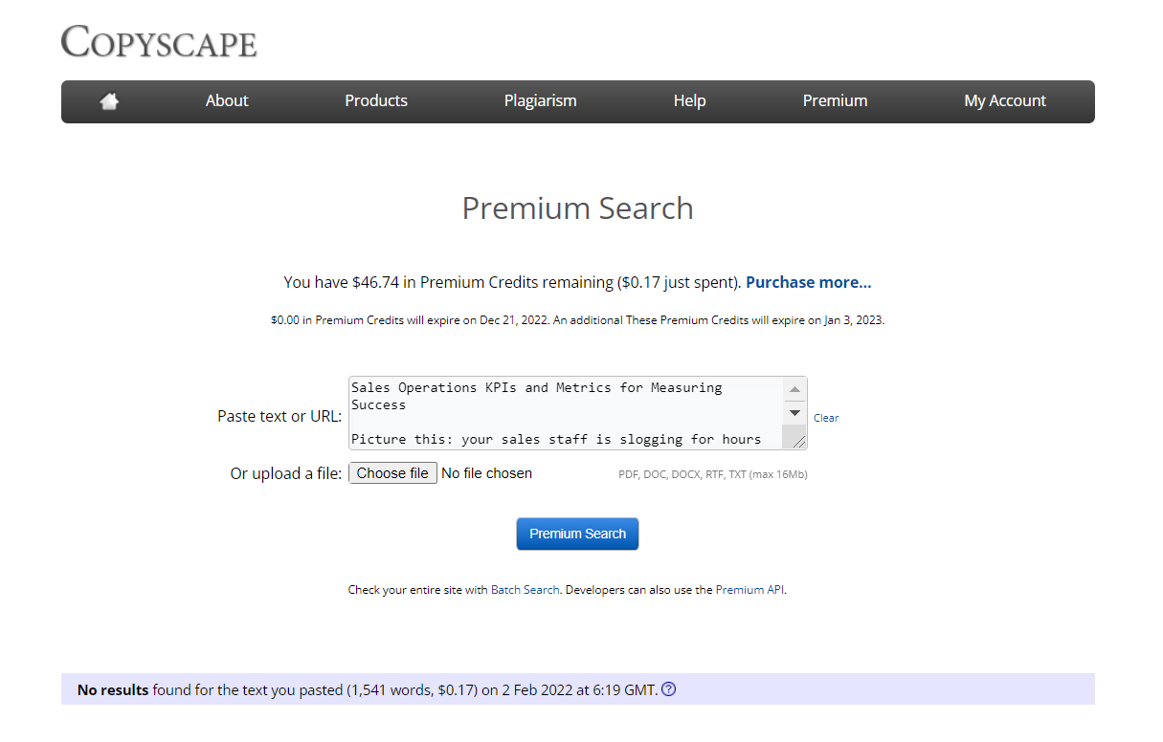Click the 'No results' status message
This screenshot has height=742, width=1163.
click(578, 689)
